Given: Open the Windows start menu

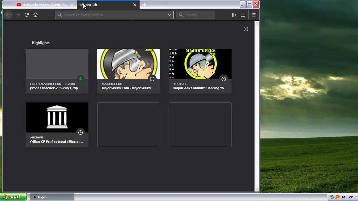Looking at the screenshot, I should 14,197.
